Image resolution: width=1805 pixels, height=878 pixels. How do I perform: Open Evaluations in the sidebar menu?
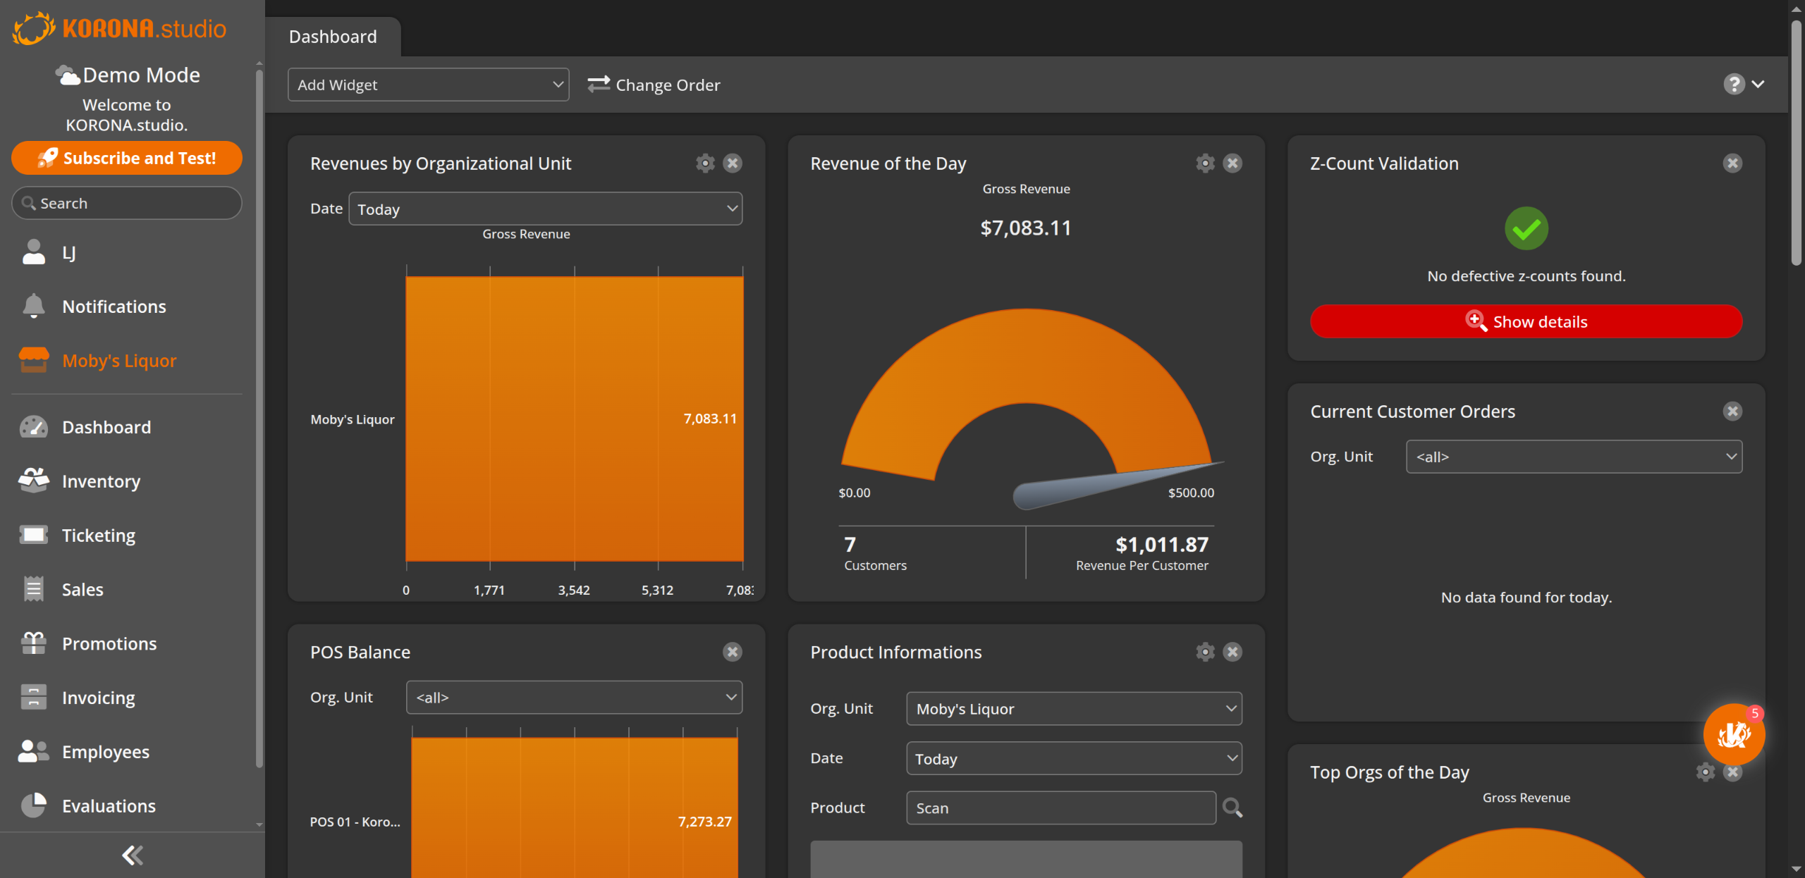pos(109,806)
